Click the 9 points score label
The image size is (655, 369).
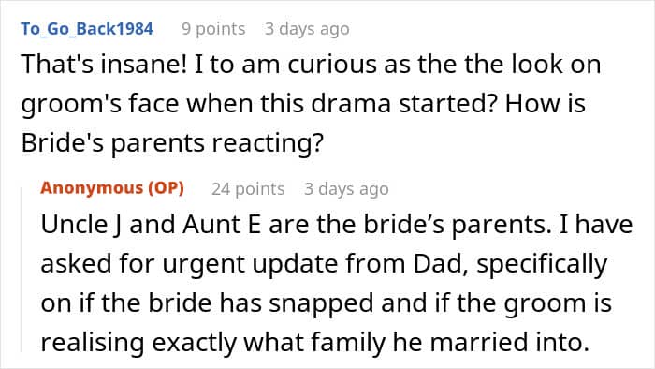[x=213, y=29]
